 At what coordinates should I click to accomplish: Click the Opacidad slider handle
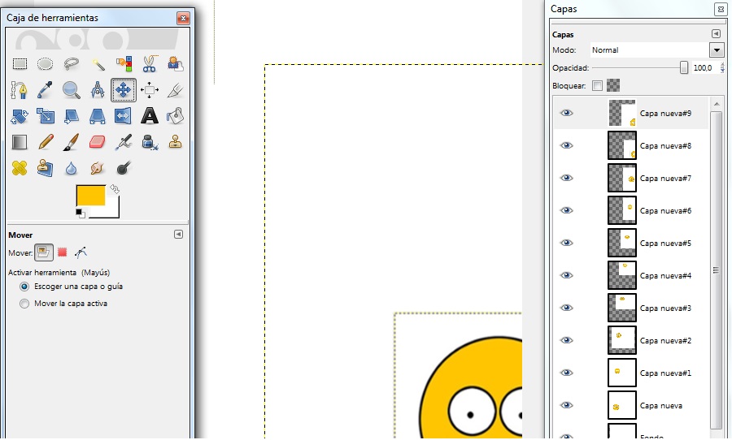pos(683,67)
